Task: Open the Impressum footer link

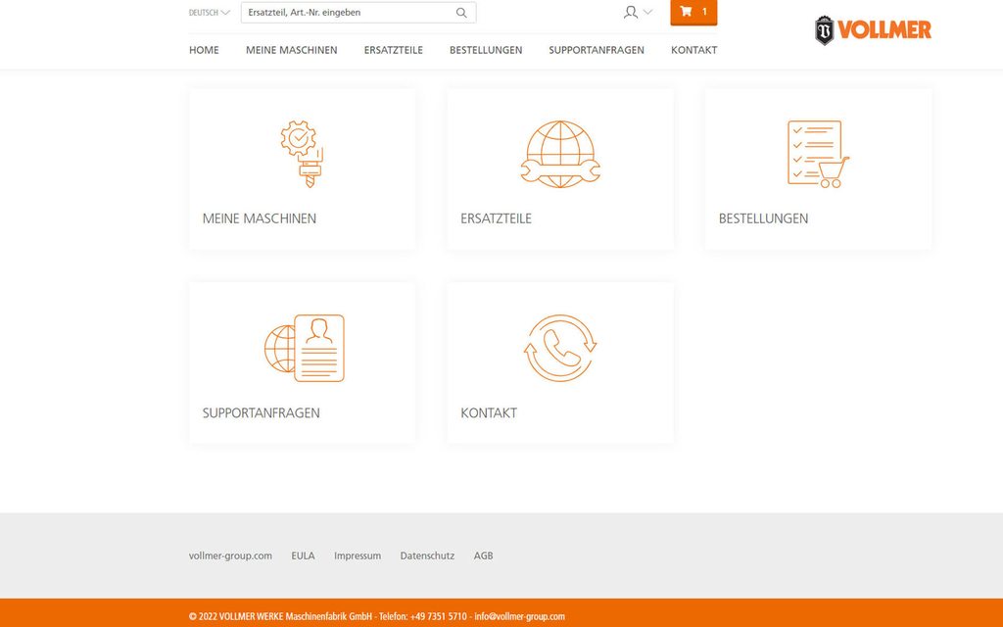Action: coord(358,555)
